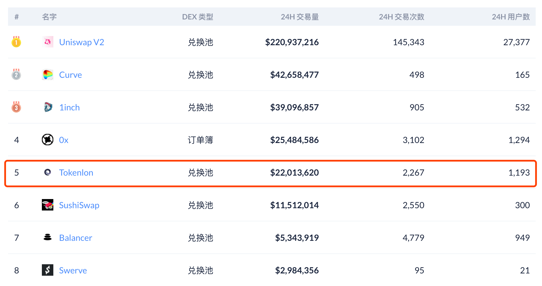
Task: Click the Uniswap V2 unicorn logo
Action: pyautogui.click(x=48, y=42)
